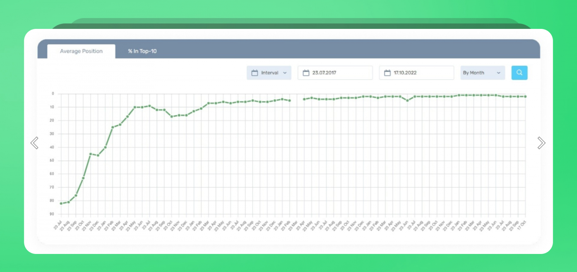Select the first data point at 23 Jul

[x=61, y=203]
